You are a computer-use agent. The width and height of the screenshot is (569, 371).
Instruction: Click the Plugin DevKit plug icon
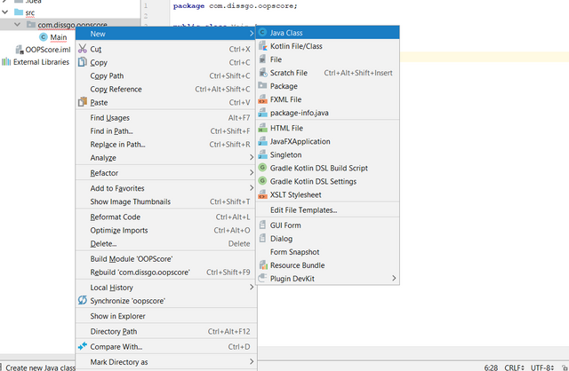point(262,279)
